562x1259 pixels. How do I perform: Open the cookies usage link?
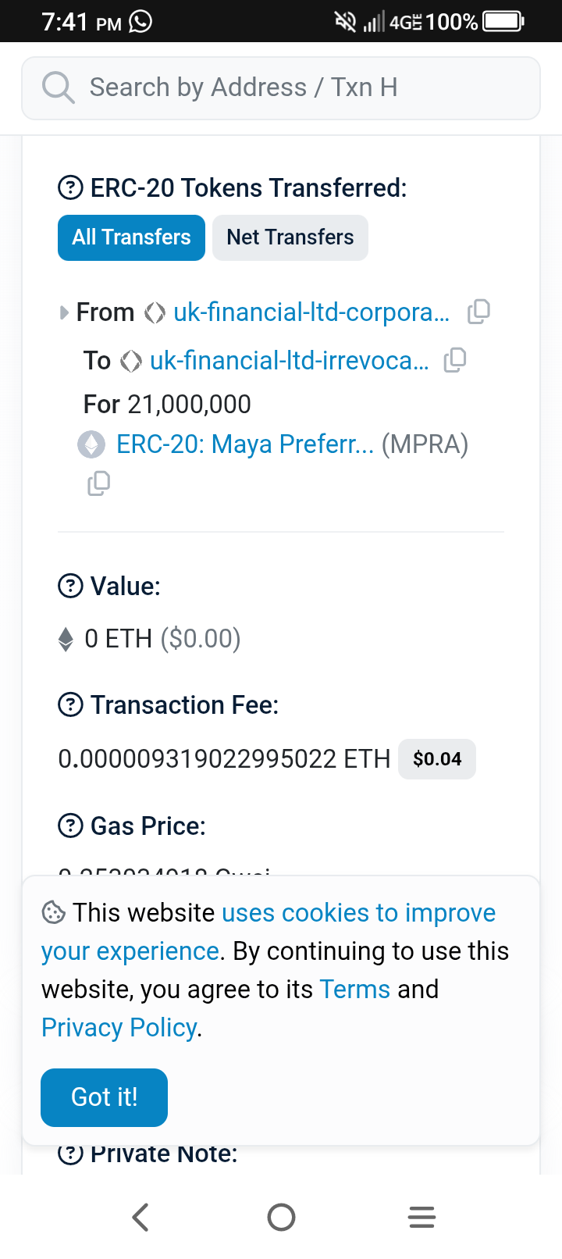tap(358, 913)
